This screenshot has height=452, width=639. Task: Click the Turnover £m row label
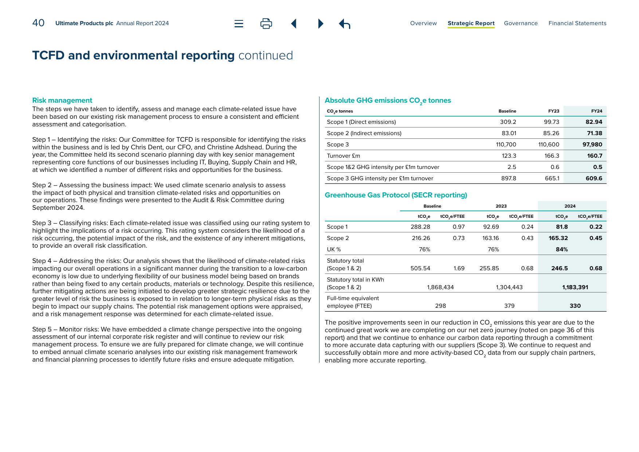[343, 156]
